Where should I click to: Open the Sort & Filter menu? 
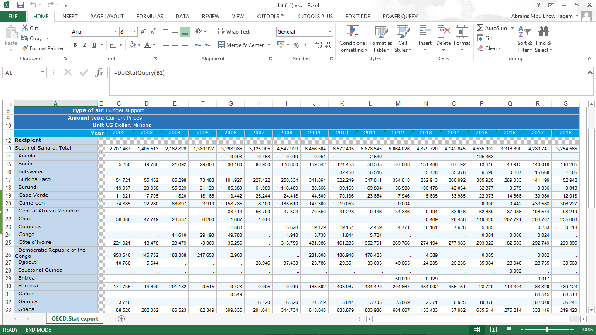(524, 39)
